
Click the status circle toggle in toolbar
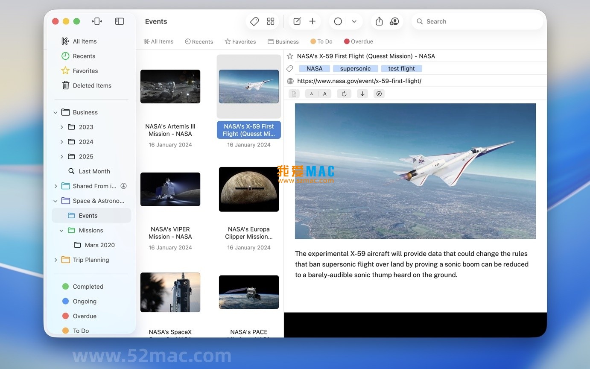point(338,21)
